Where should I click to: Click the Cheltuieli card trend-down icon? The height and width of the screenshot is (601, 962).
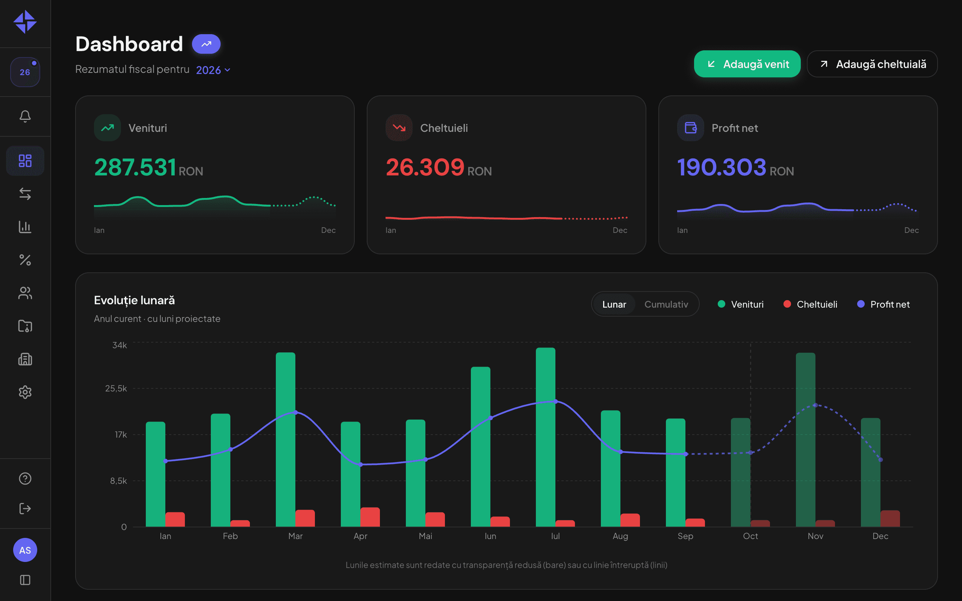click(399, 128)
